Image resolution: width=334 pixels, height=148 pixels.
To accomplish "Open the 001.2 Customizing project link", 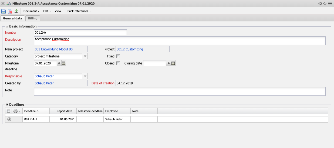I will (x=130, y=49).
